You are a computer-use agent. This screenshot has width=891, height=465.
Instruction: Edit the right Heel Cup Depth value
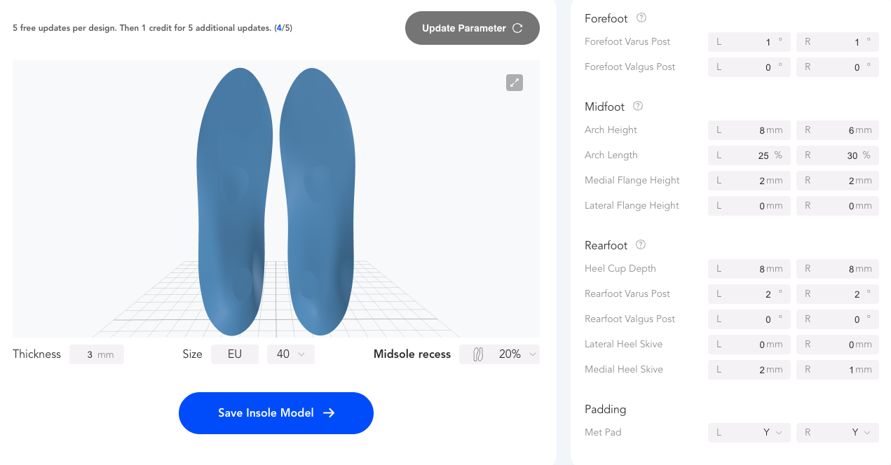(x=837, y=269)
